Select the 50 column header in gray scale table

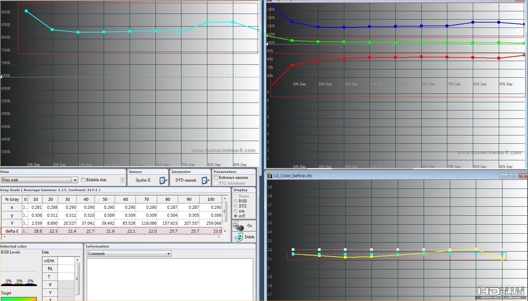(105, 199)
